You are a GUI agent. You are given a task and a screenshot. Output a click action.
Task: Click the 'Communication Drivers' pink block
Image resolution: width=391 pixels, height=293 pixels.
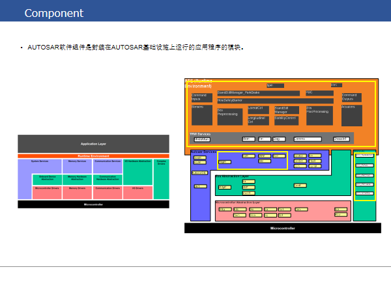pyautogui.click(x=108, y=193)
